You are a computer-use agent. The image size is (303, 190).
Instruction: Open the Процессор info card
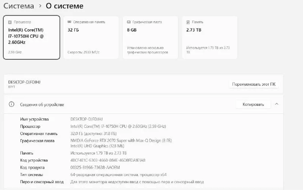[x=31, y=37]
